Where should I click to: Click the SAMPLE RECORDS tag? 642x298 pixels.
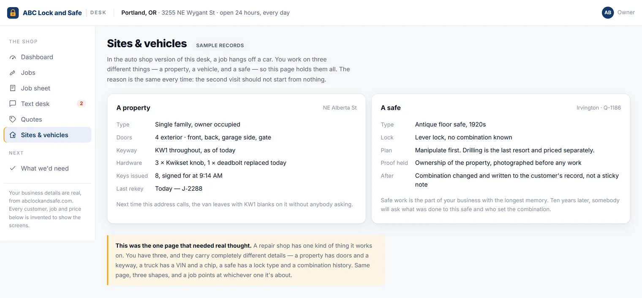point(220,45)
